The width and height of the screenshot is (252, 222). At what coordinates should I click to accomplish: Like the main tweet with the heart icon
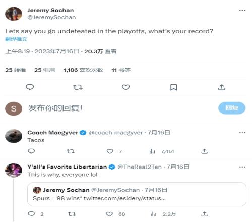point(125,87)
